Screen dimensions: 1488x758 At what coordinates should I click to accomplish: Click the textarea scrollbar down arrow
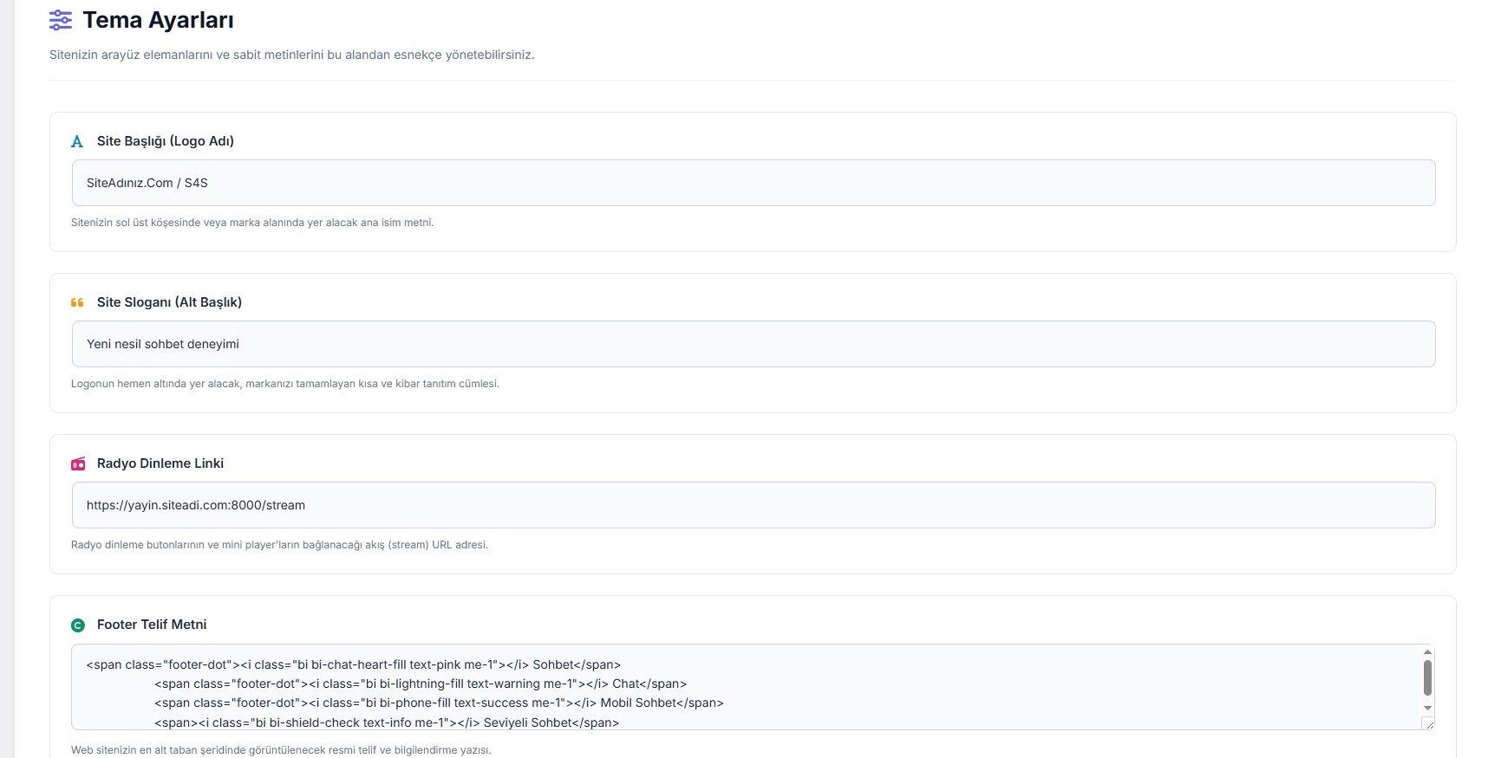tap(1427, 709)
